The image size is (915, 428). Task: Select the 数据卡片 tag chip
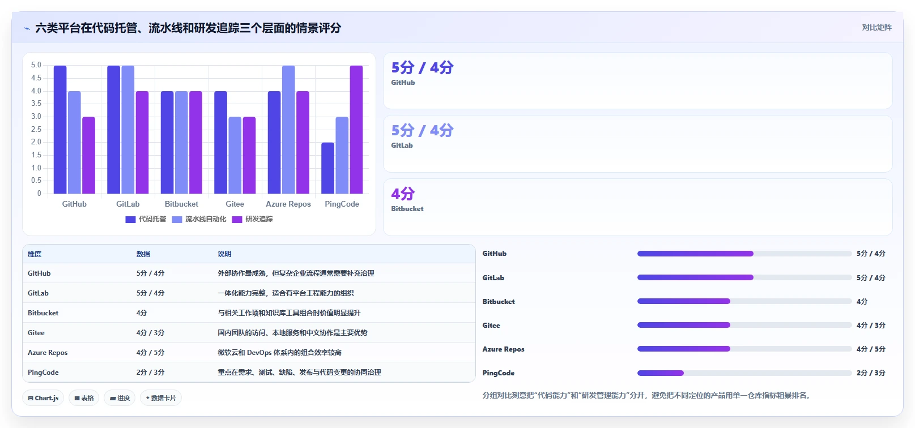click(x=161, y=398)
